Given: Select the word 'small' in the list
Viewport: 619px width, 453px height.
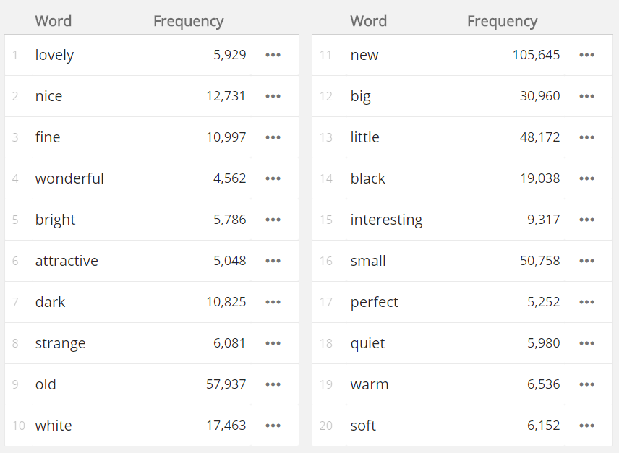Looking at the screenshot, I should [368, 261].
